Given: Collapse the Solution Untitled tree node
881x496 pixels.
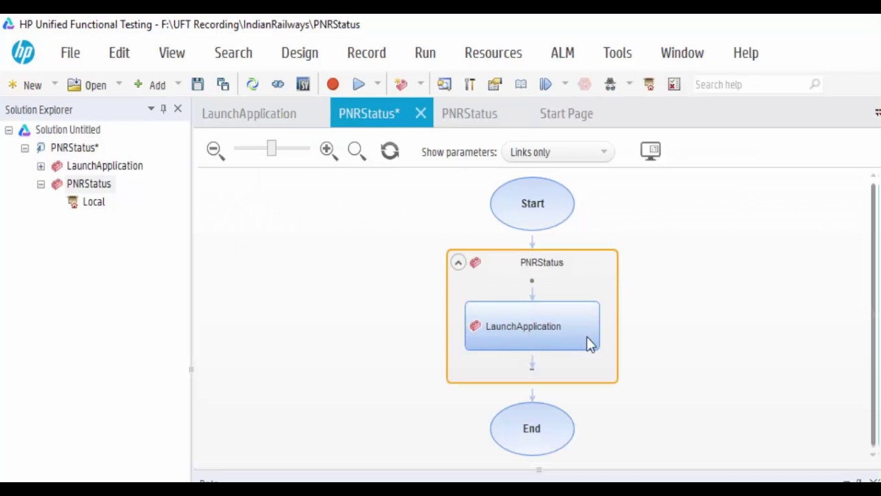Looking at the screenshot, I should coord(9,130).
